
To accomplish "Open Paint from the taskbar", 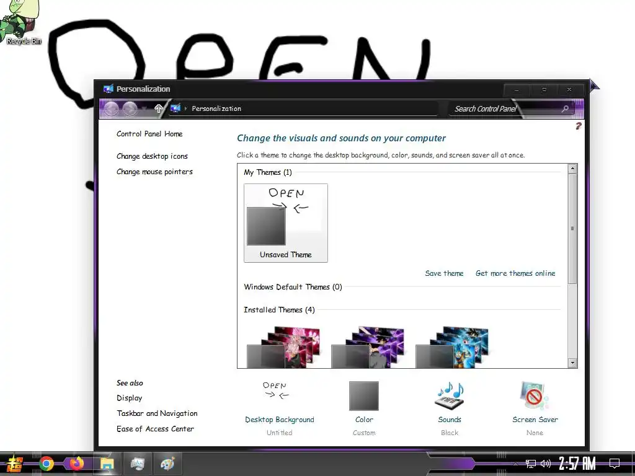I will pos(167,464).
